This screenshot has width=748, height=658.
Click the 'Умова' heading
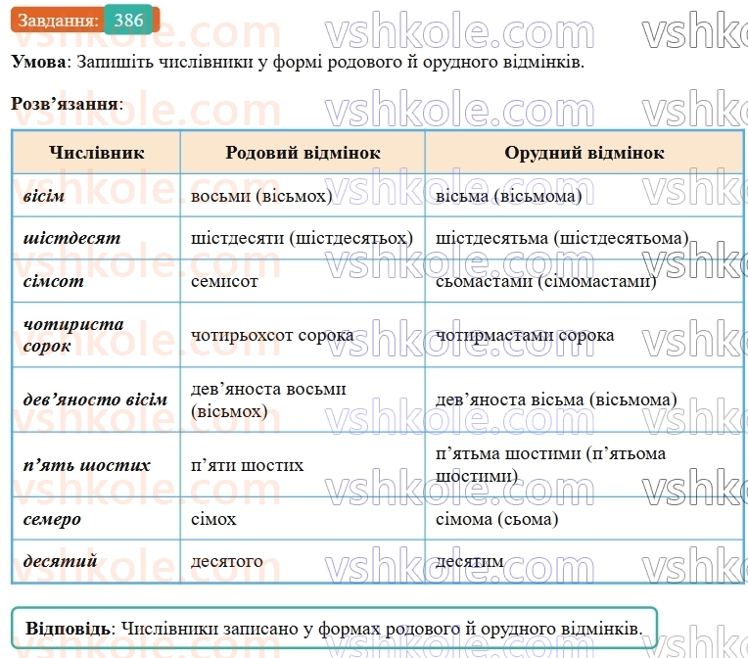pos(38,62)
